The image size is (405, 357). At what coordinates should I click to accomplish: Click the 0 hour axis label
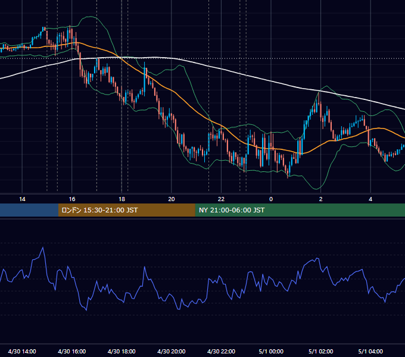(x=271, y=199)
